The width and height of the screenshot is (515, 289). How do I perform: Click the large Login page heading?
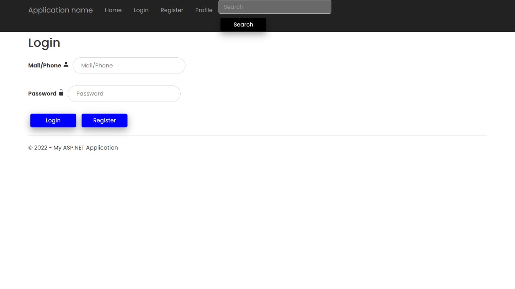[x=44, y=43]
